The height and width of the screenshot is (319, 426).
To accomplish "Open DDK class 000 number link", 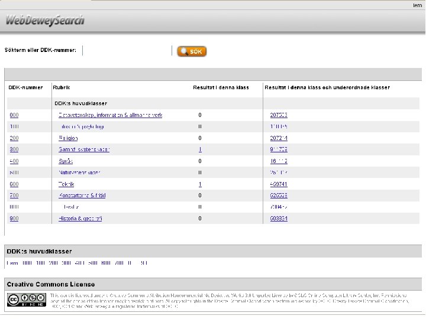I will tap(14, 115).
